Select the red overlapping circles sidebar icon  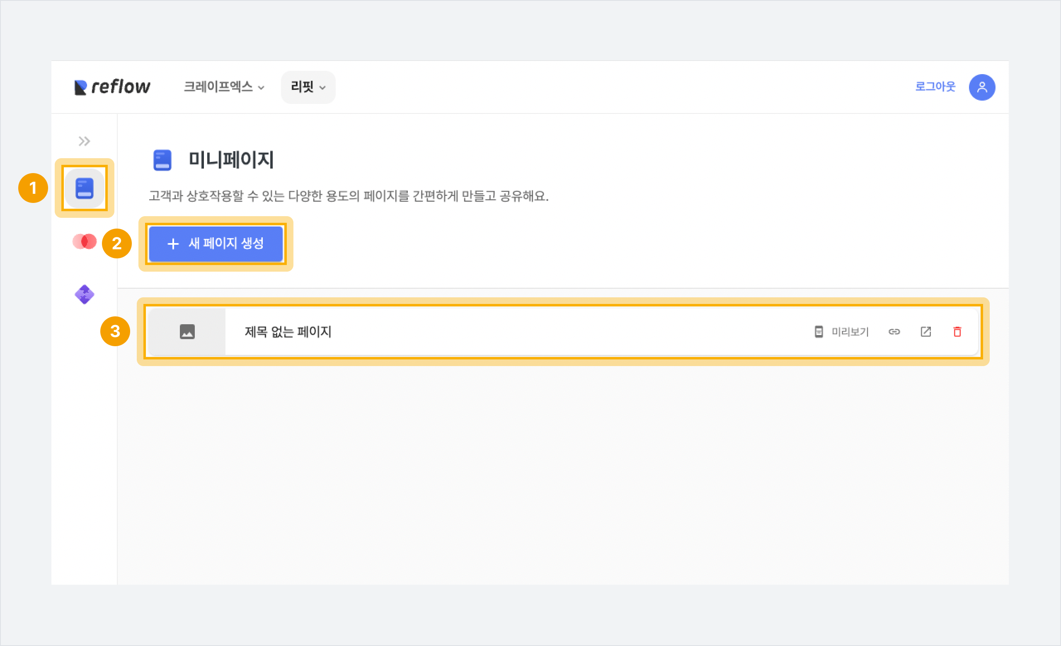[85, 241]
